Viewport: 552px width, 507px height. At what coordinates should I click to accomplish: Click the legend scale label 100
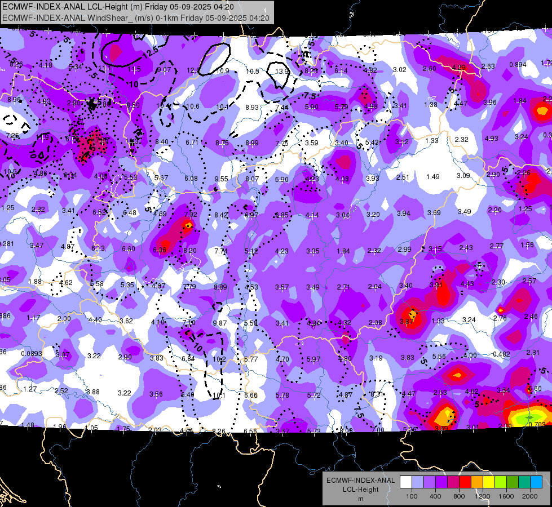click(x=412, y=496)
